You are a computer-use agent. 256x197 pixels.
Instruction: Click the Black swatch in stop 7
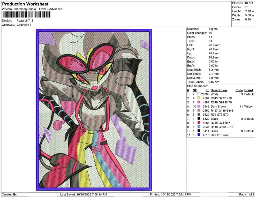[x=199, y=118]
